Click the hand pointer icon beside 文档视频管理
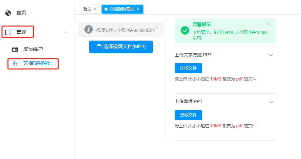This screenshot has width=301, height=159. [x=15, y=63]
